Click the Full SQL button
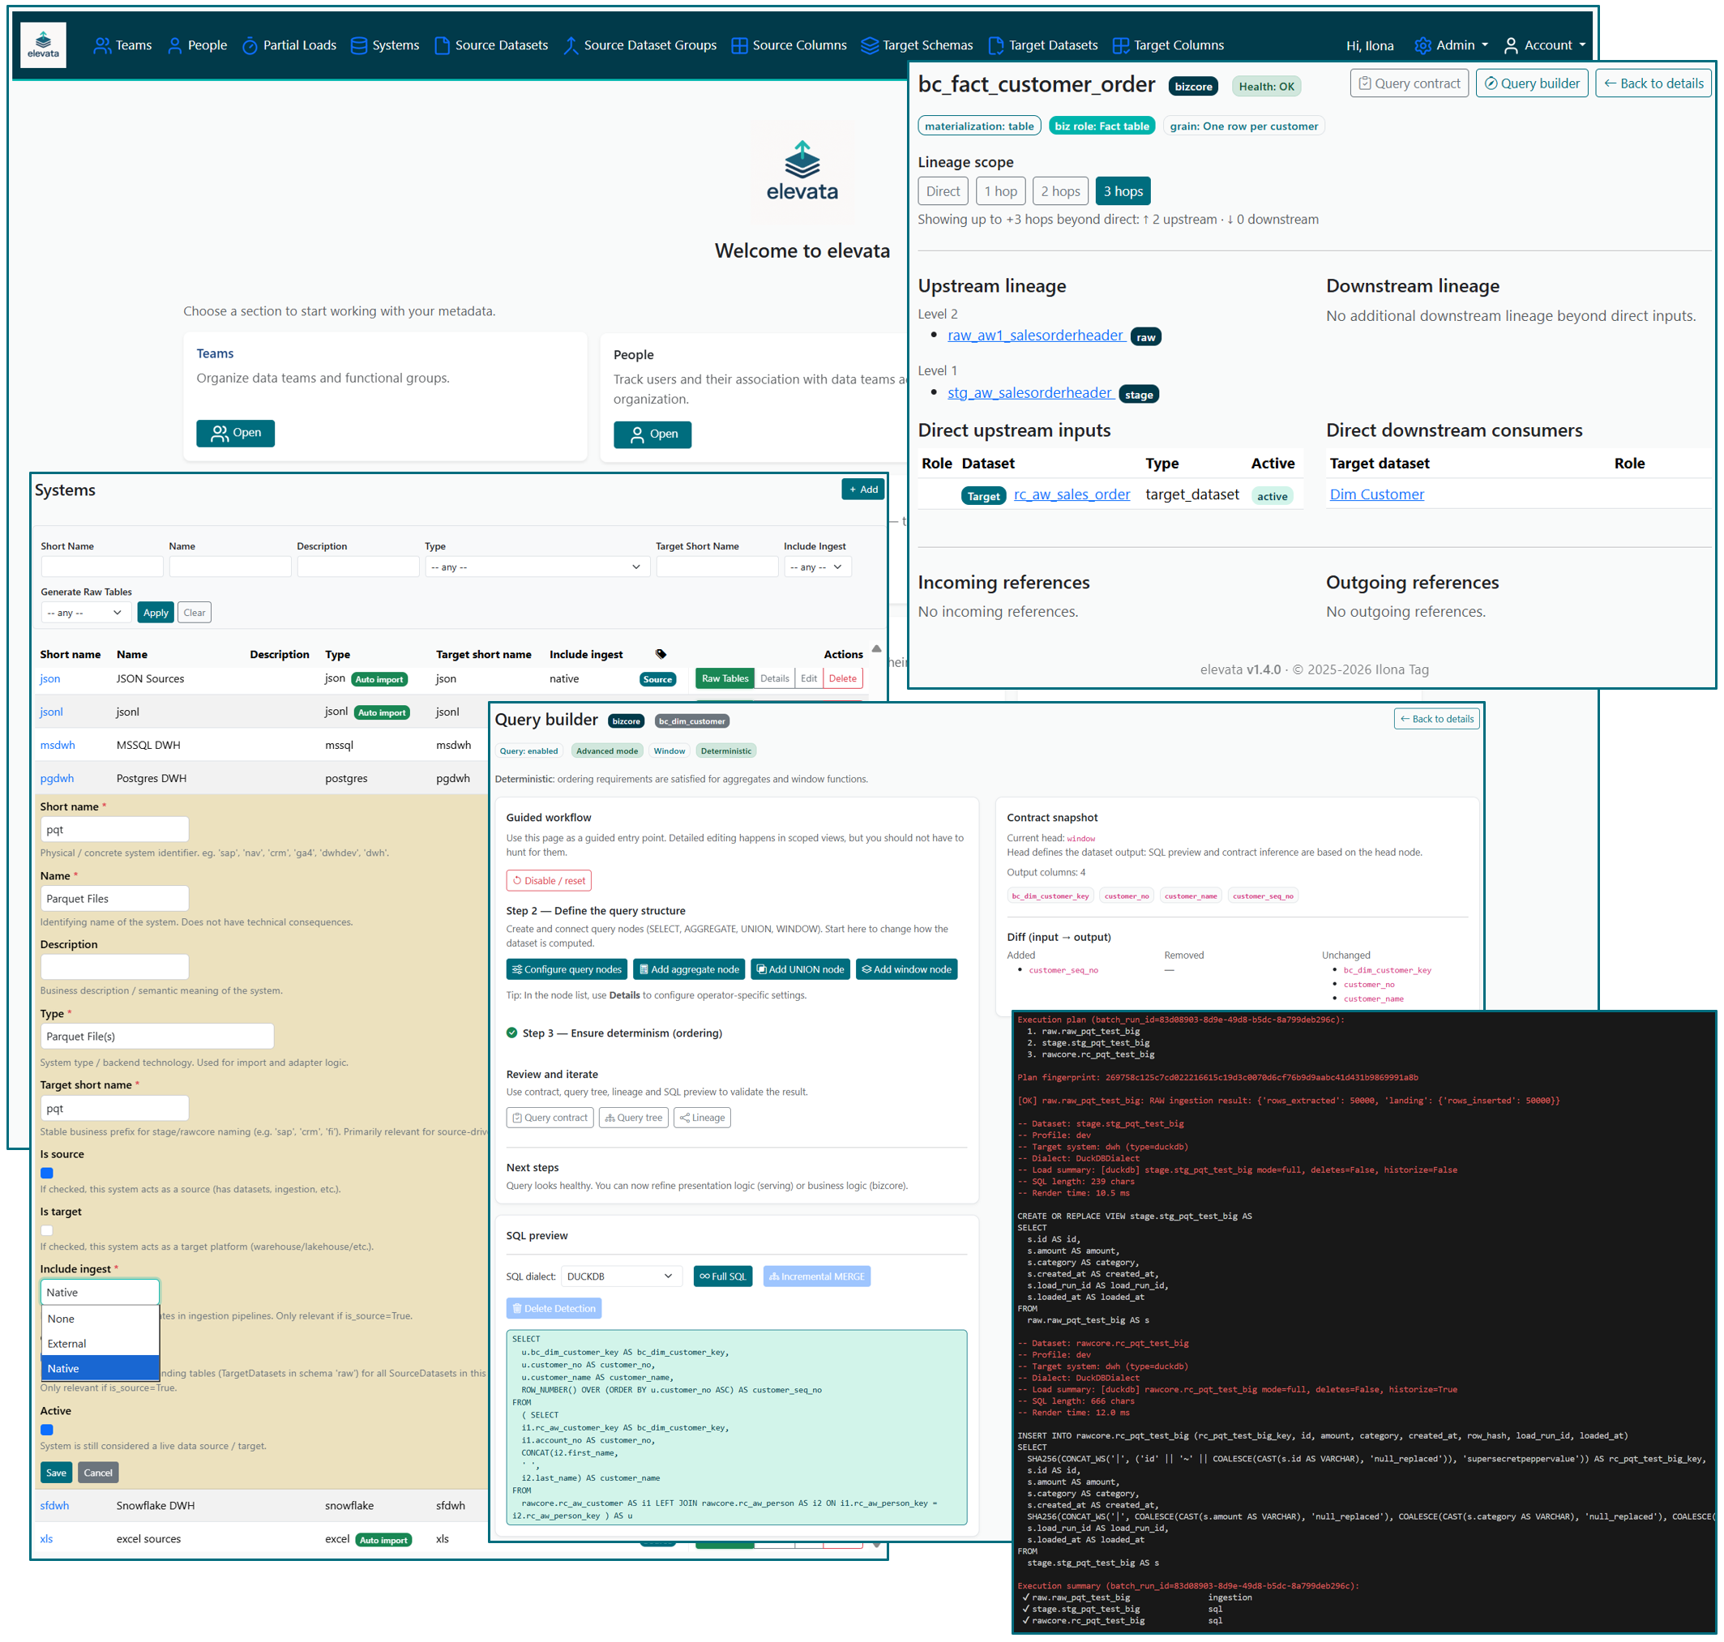The image size is (1724, 1642). (x=722, y=1276)
